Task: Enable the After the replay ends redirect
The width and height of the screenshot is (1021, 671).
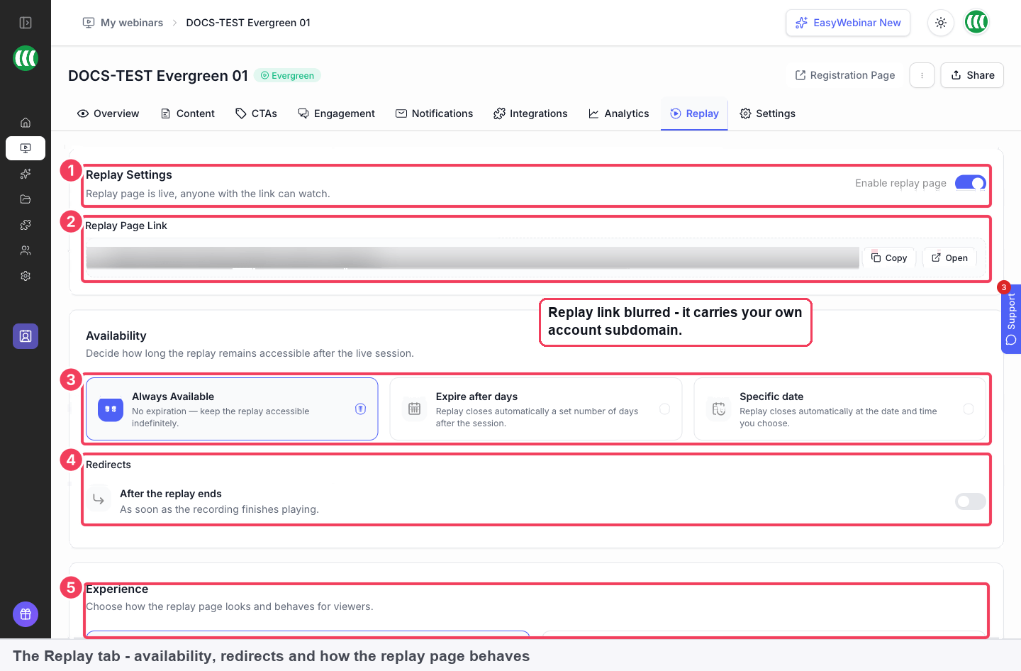Action: coord(970,501)
